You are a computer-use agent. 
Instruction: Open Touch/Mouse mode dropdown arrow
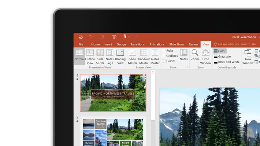(x=129, y=36)
